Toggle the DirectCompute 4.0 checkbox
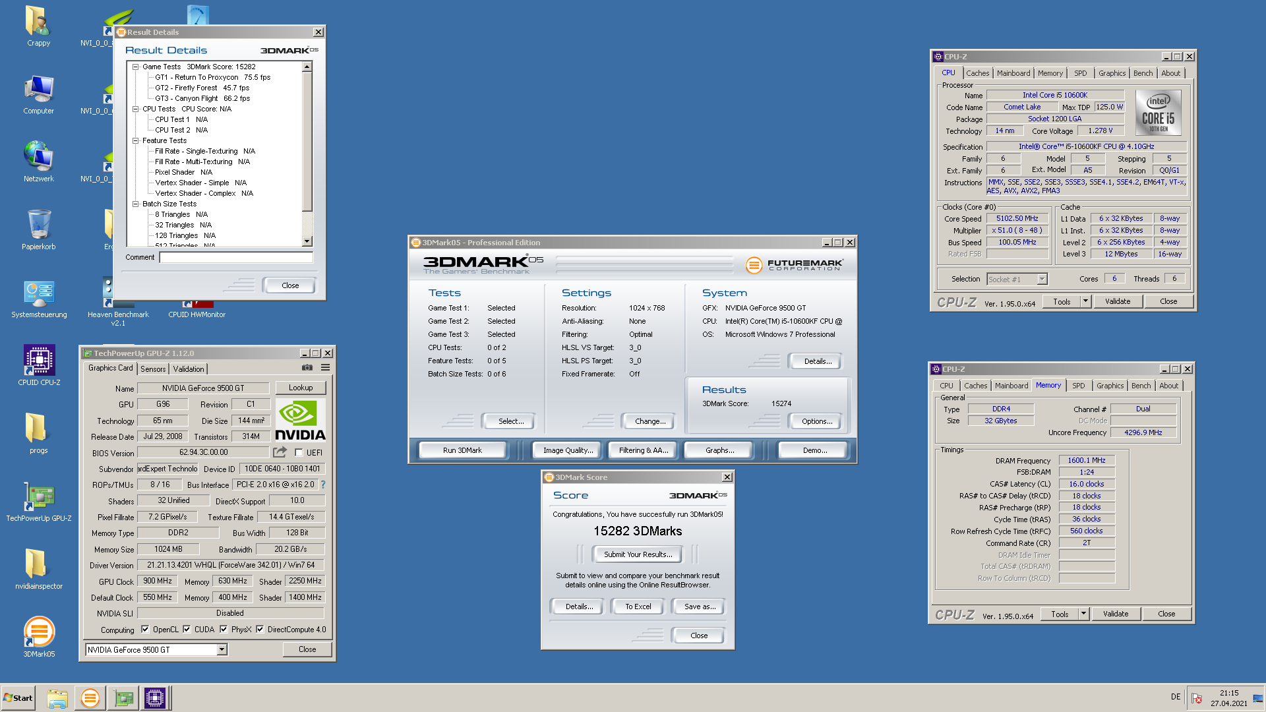Screen dimensions: 1266x712 point(260,630)
